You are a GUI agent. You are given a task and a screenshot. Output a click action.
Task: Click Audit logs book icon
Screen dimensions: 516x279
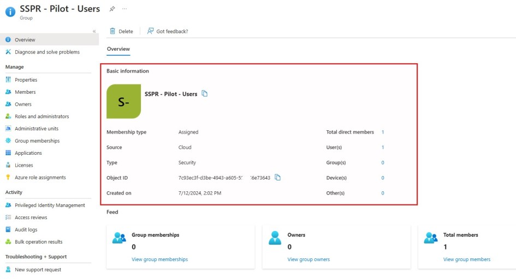(8, 229)
